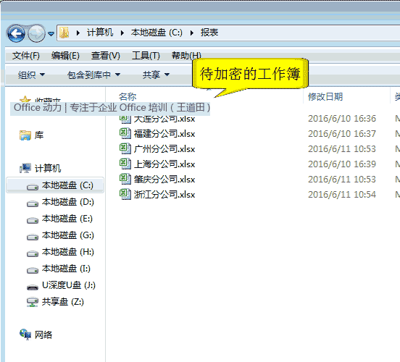
Task: Click the 库 library icon in sidebar
Action: 25,135
